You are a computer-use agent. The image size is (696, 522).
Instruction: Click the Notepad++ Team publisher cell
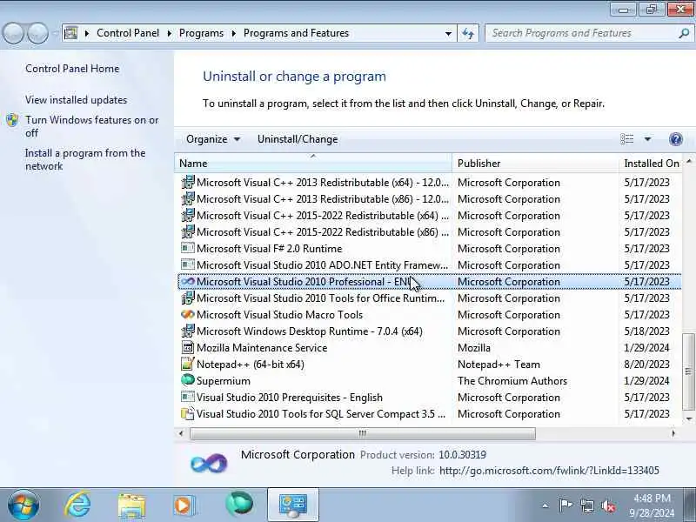pos(499,365)
